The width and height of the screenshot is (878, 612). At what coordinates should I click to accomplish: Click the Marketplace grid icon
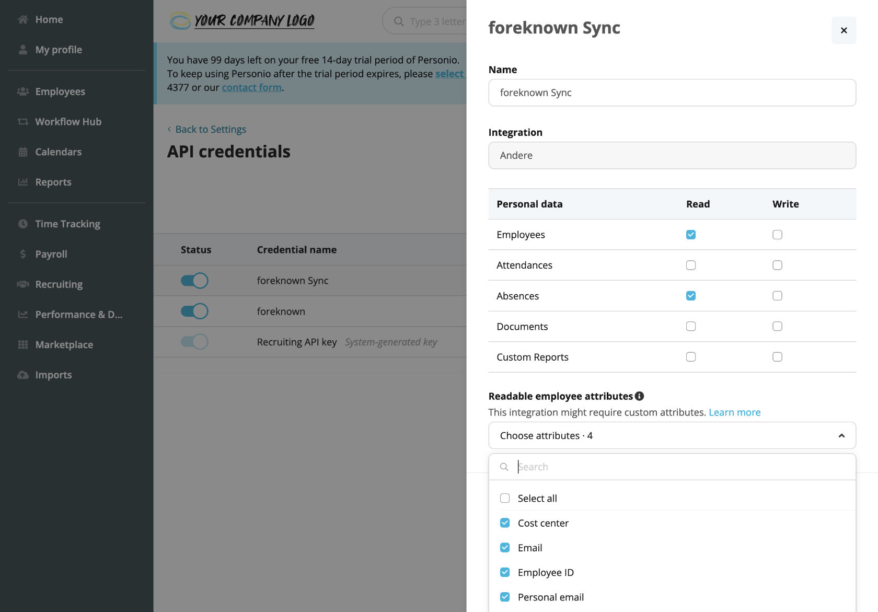point(22,344)
